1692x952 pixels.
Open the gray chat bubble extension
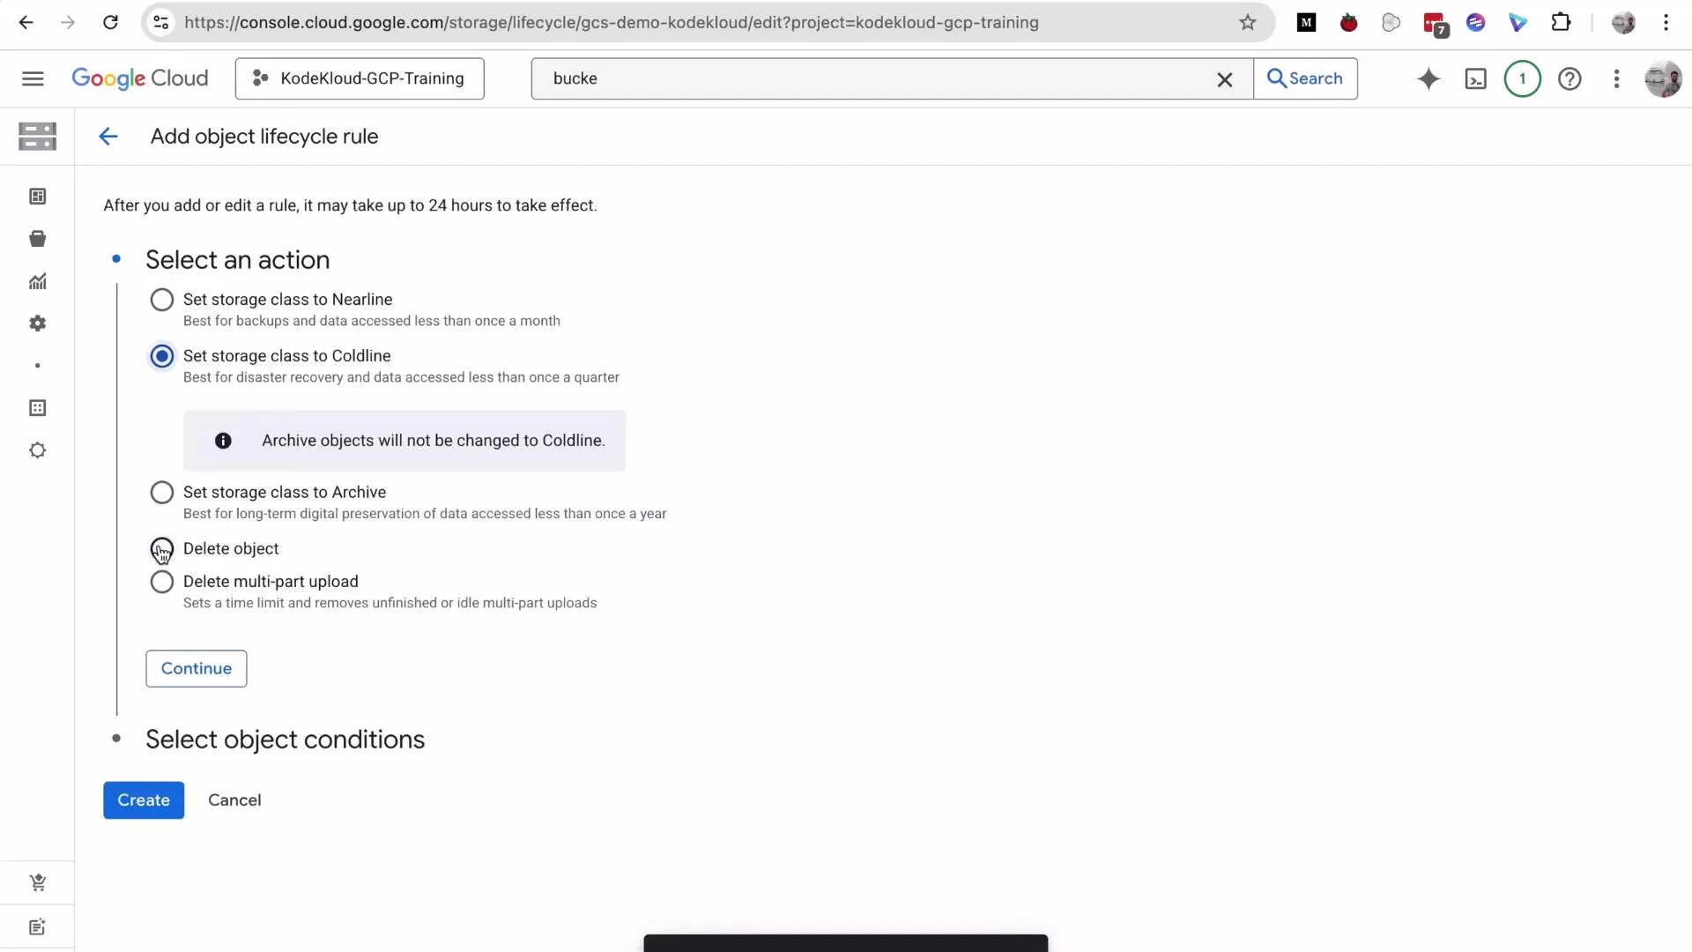pyautogui.click(x=1391, y=23)
